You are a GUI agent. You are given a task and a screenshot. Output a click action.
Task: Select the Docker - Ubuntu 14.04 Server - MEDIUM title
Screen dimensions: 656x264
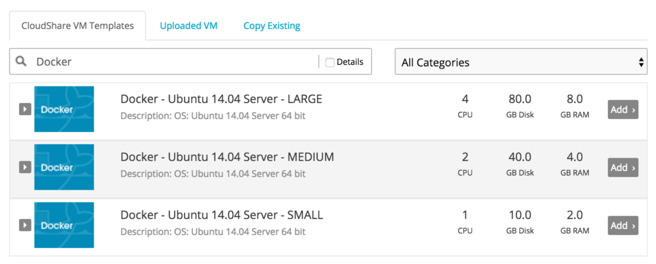click(227, 157)
